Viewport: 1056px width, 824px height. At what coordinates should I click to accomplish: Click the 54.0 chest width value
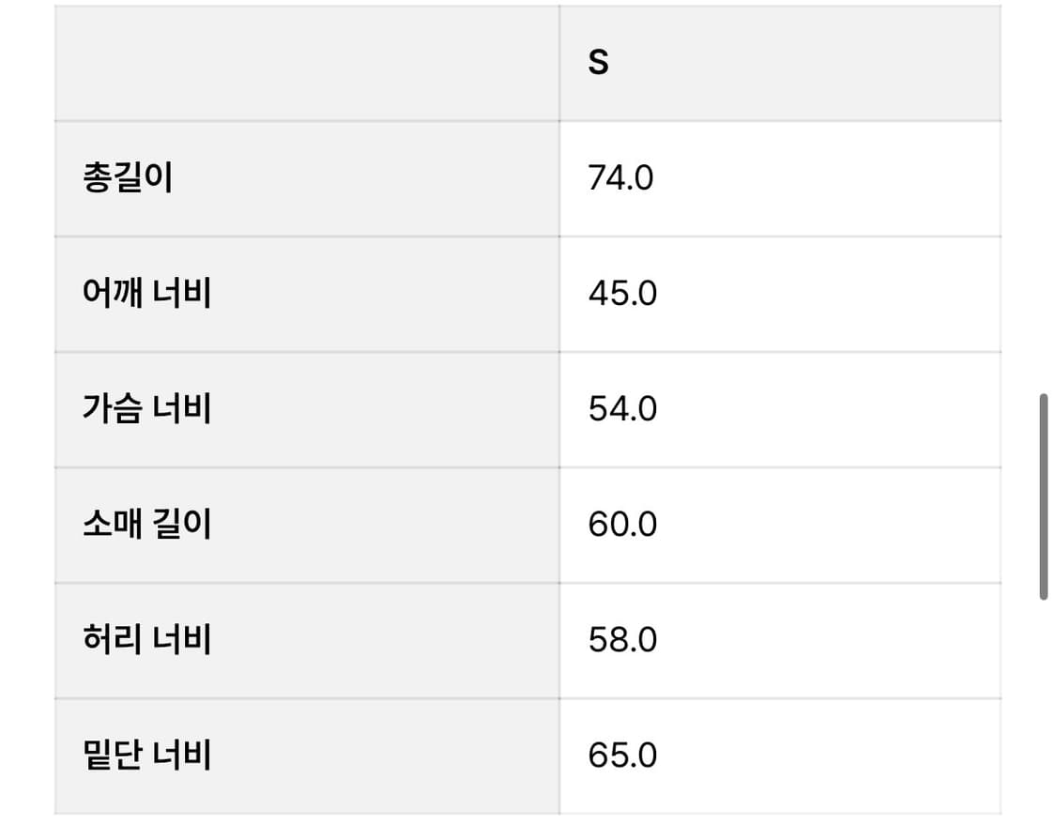point(622,409)
